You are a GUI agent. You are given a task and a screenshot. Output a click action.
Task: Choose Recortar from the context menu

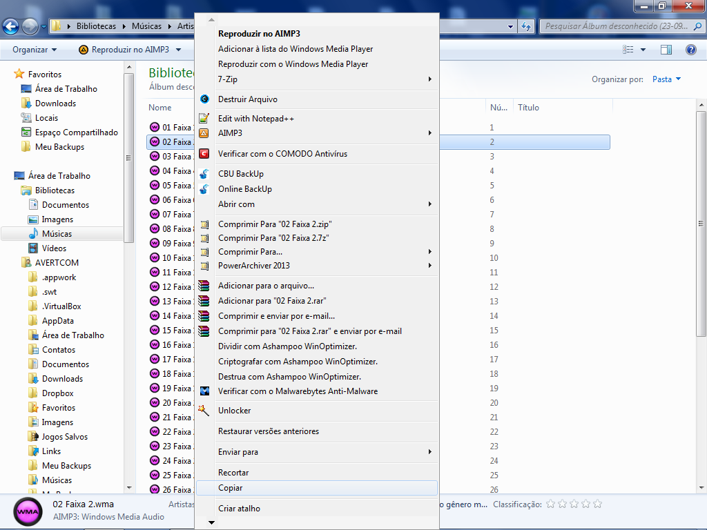click(316, 473)
